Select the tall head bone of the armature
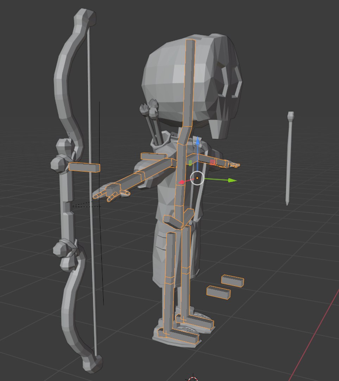This screenshot has width=339, height=381. tap(190, 84)
